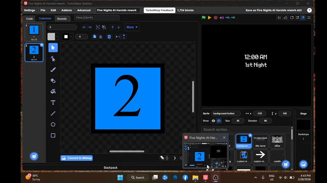The image size is (327, 183).
Task: Move selection forward one layer
Action: [113, 27]
